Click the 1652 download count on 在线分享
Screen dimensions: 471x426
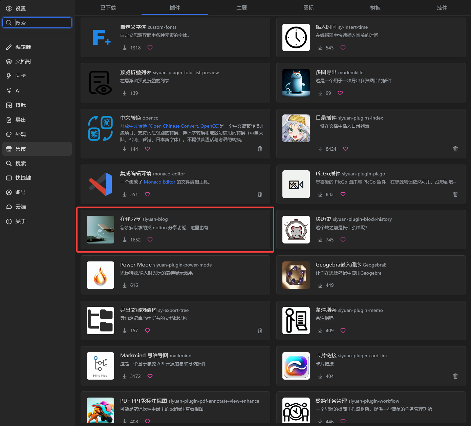[x=135, y=240]
